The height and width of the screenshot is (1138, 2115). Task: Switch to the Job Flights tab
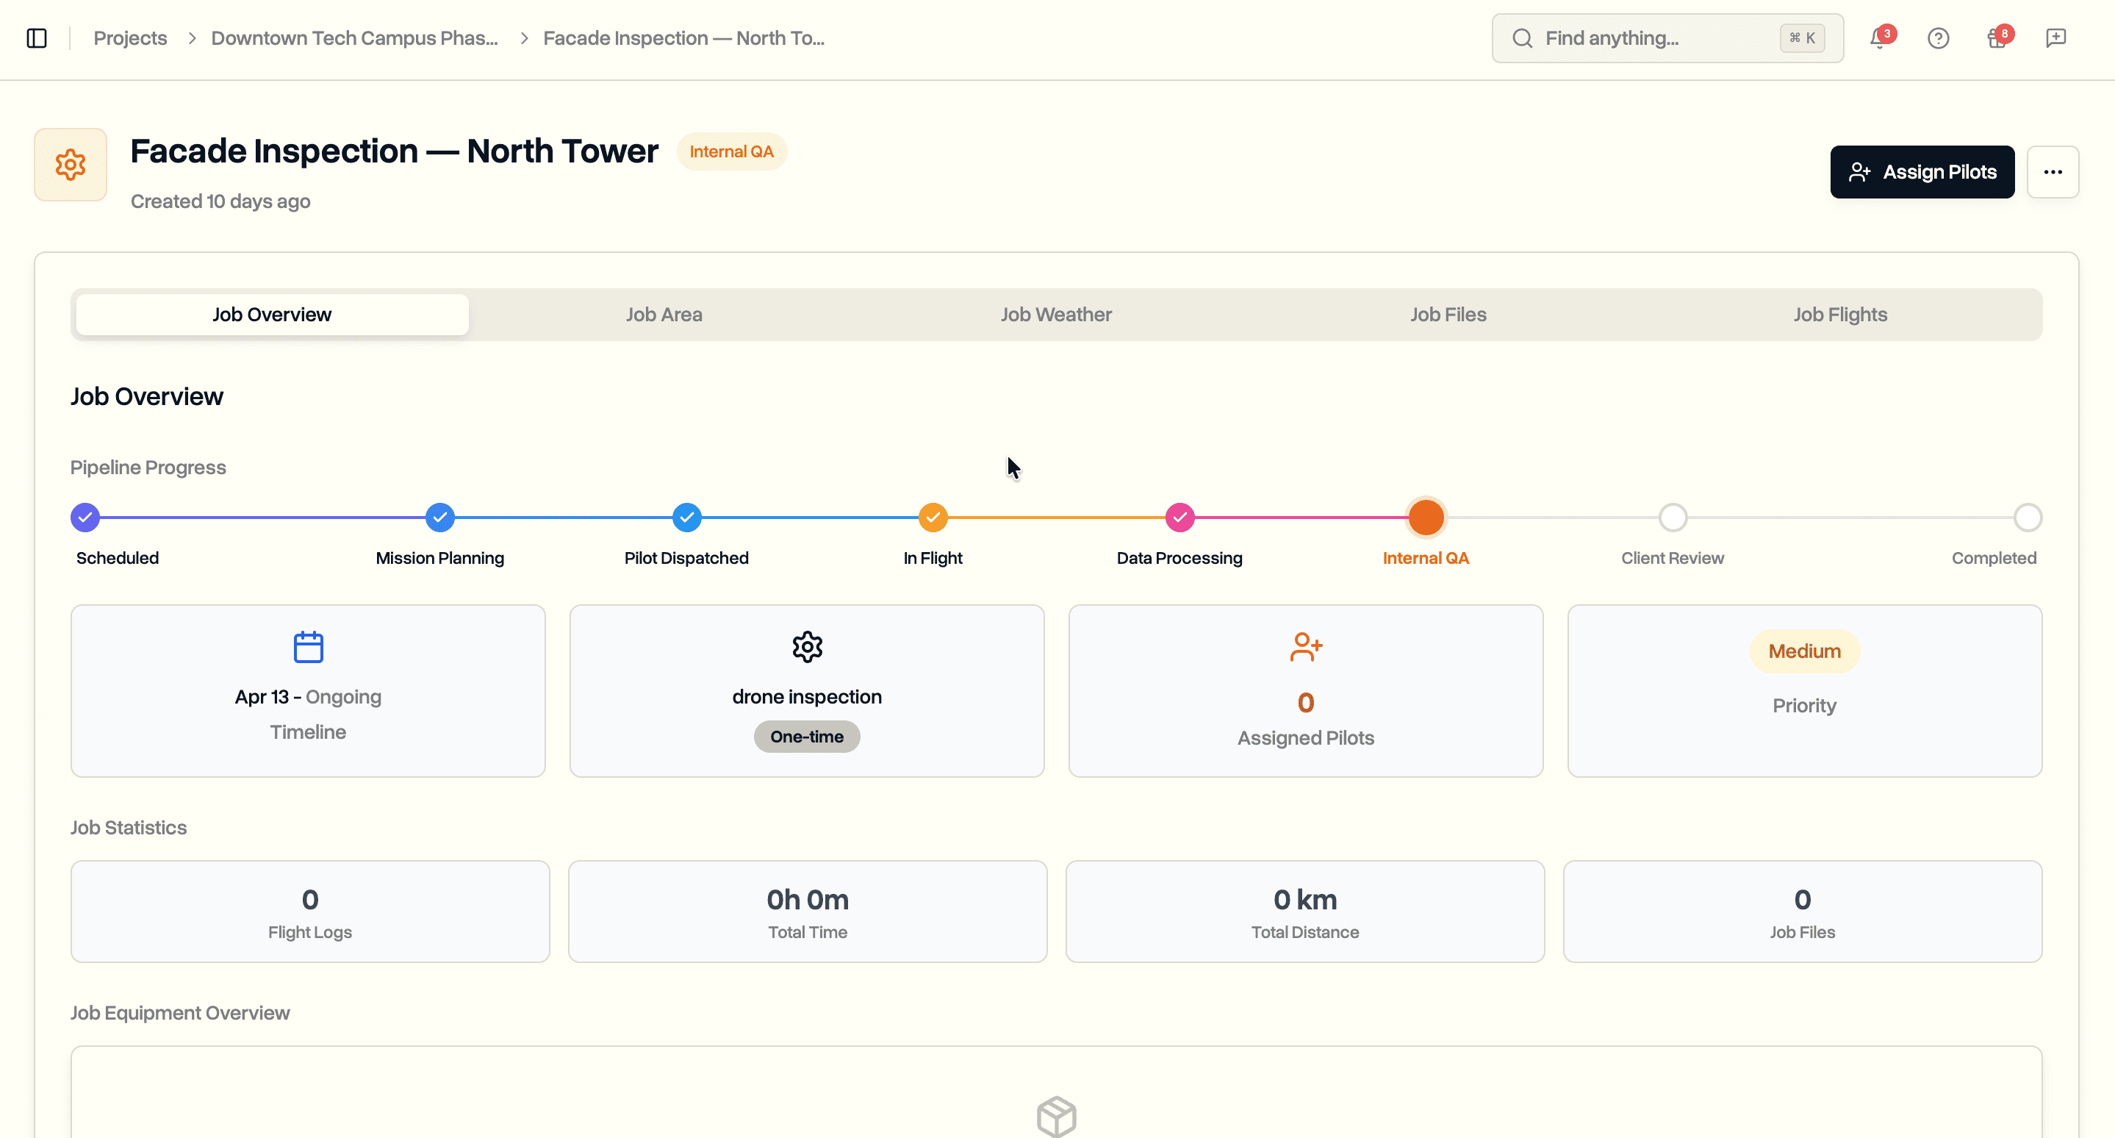[x=1840, y=315]
